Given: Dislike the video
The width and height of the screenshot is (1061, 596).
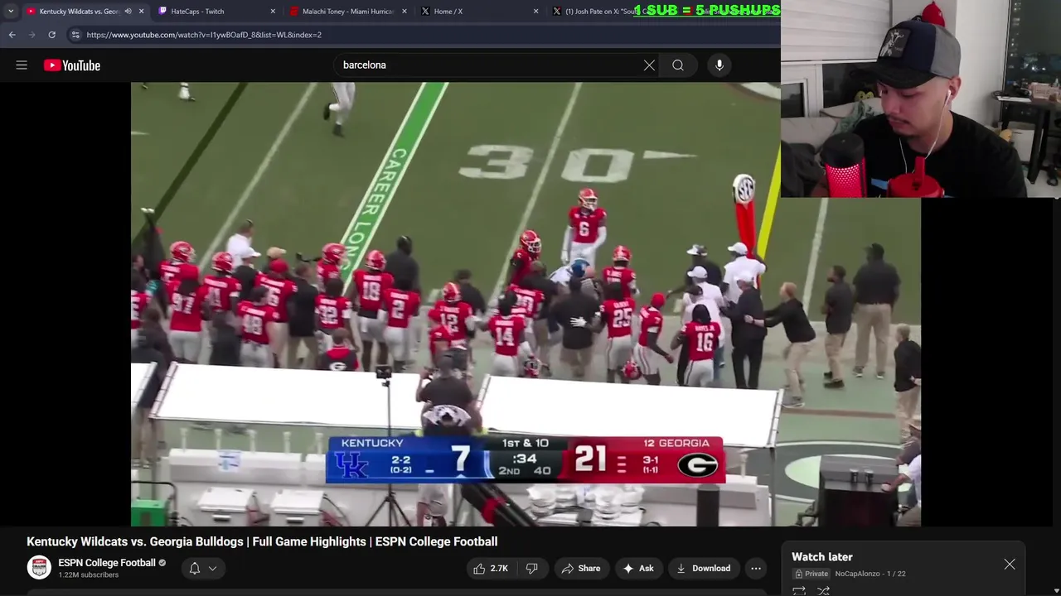Looking at the screenshot, I should tap(532, 568).
